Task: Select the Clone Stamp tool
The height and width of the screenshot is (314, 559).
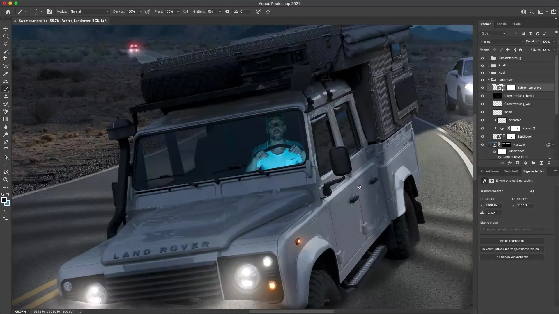Action: pyautogui.click(x=6, y=97)
